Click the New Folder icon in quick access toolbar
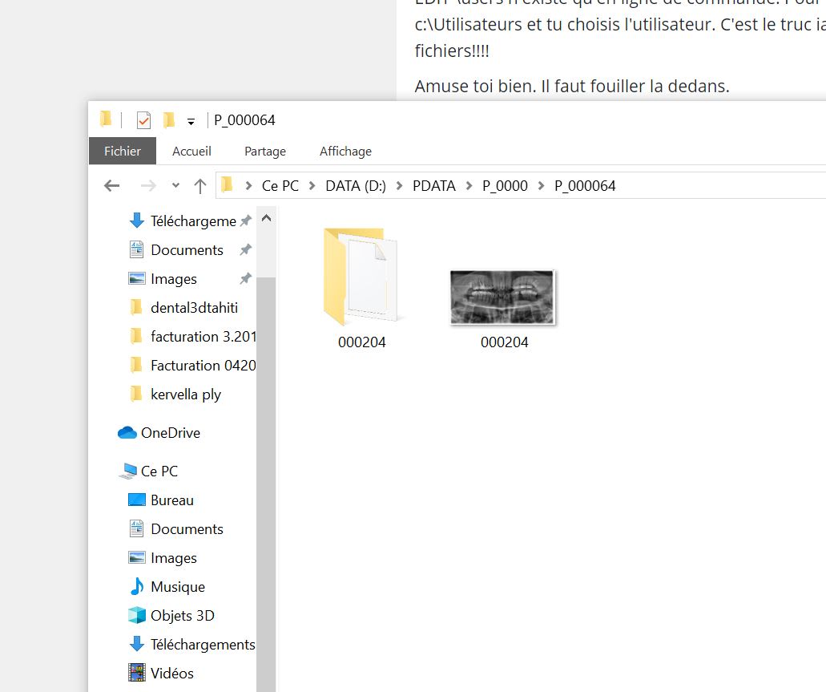This screenshot has height=692, width=826. tap(168, 120)
